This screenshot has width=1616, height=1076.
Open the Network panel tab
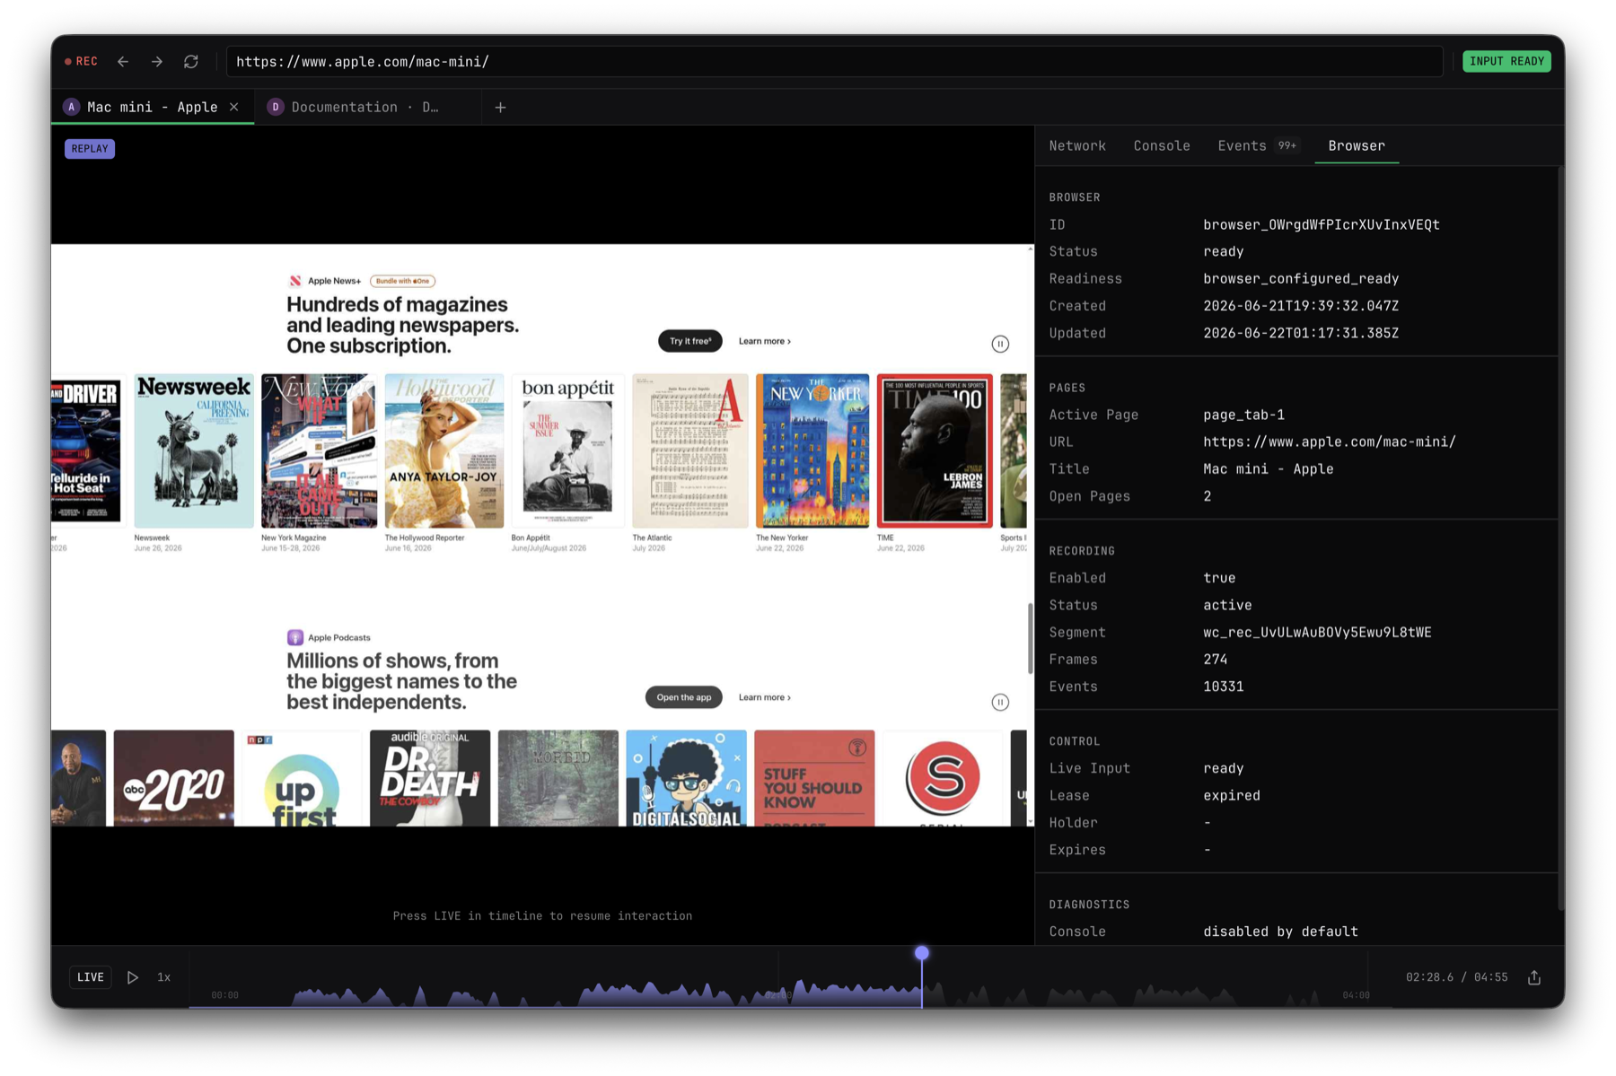[1077, 145]
